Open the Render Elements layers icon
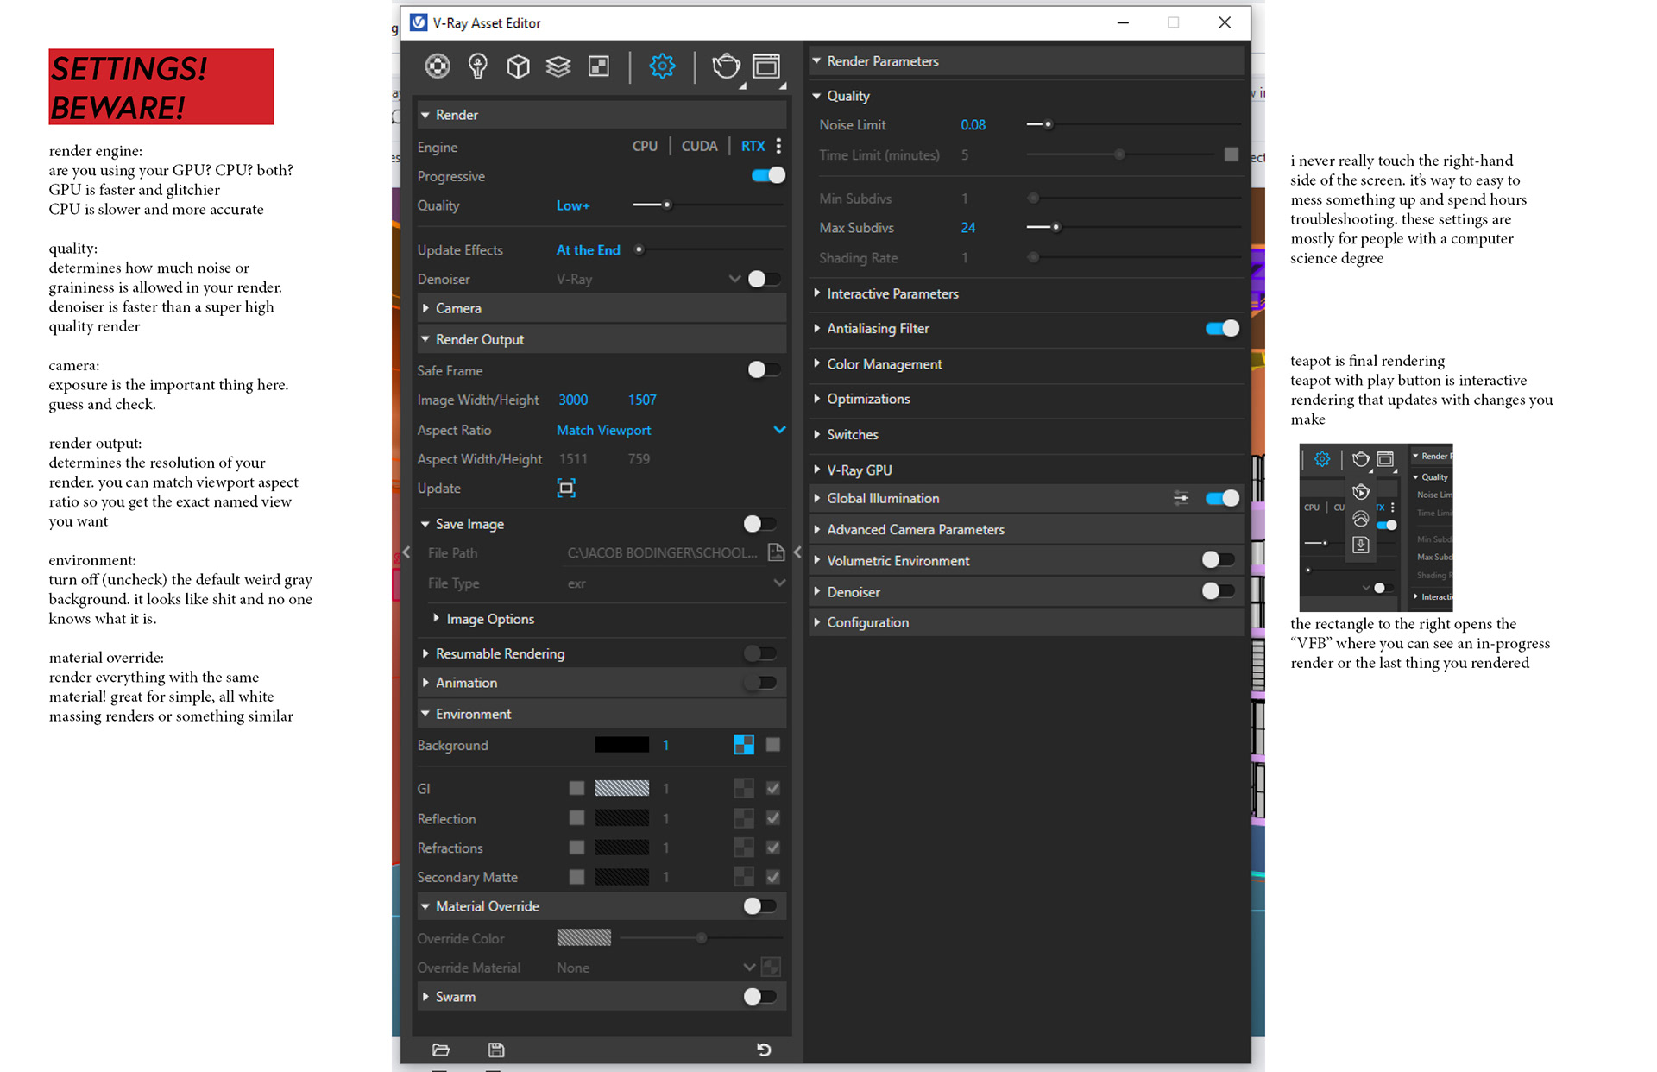The image size is (1657, 1072). [558, 66]
